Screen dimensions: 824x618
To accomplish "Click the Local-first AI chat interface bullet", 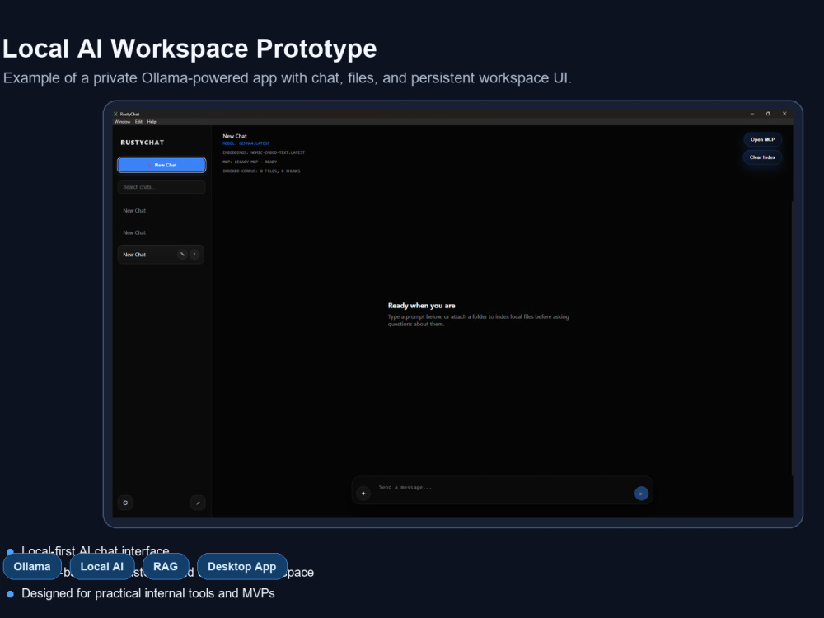I will pyautogui.click(x=95, y=550).
